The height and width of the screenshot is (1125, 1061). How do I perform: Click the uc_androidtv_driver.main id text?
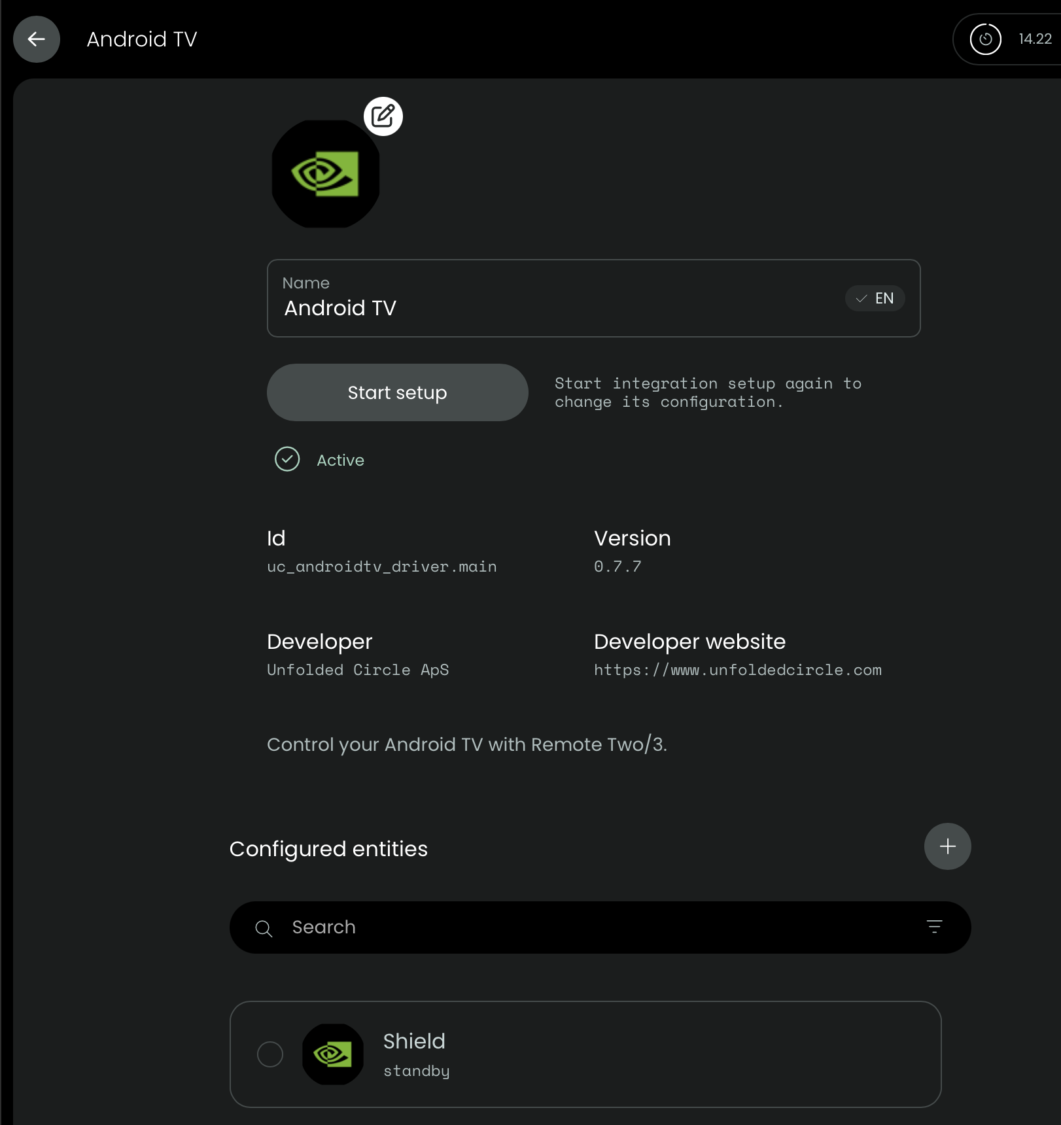[x=381, y=566]
